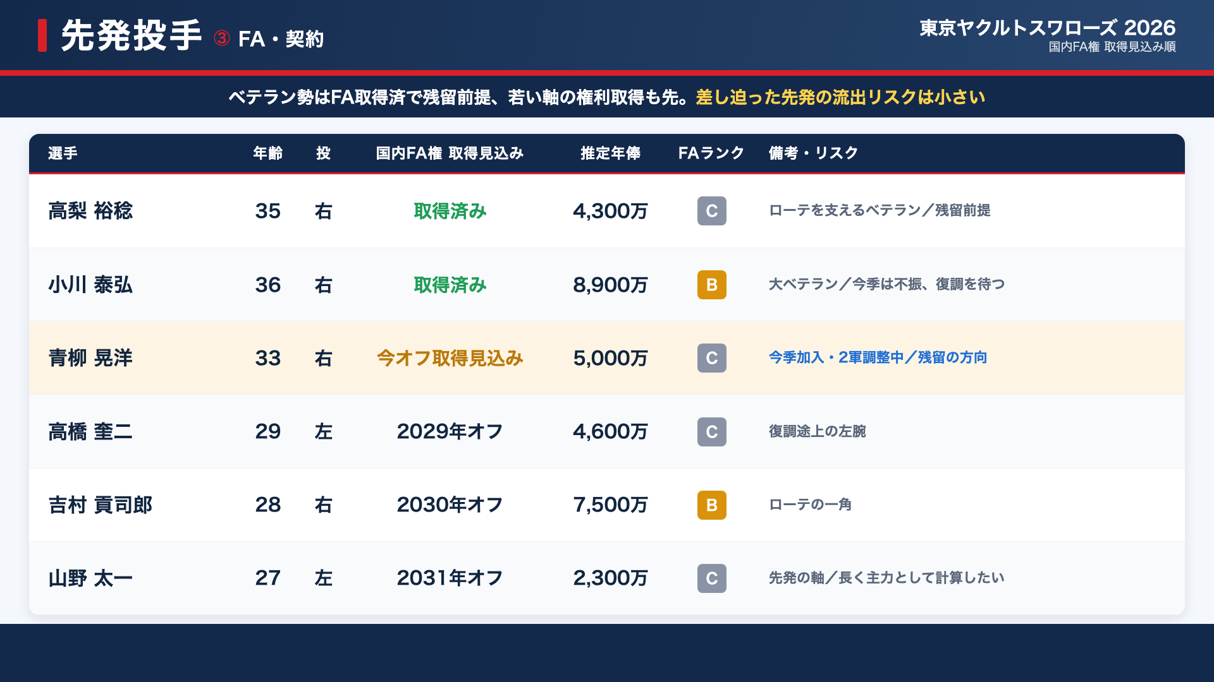Click 取得済み status in 高梨 裕稔 row
Viewport: 1214px width, 682px height.
pos(450,211)
